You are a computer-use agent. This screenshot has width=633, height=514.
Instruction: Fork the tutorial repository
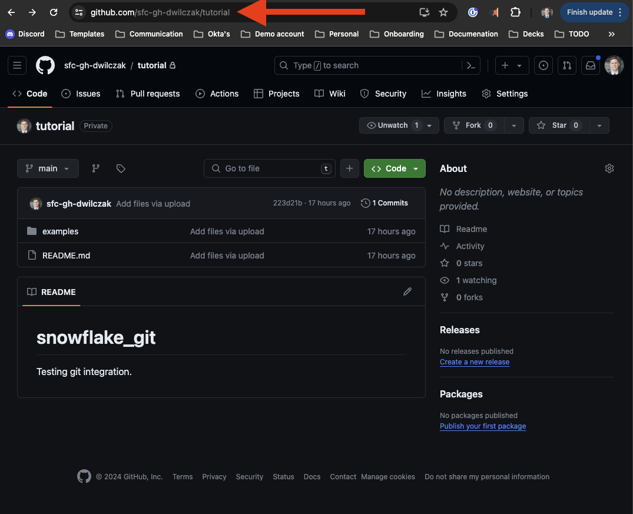(x=474, y=125)
